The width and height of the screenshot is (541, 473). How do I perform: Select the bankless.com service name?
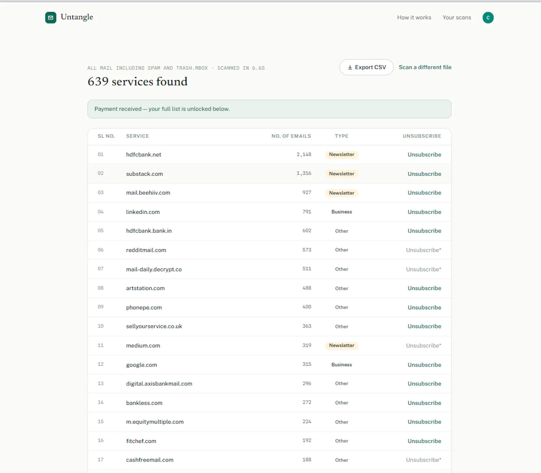(144, 403)
